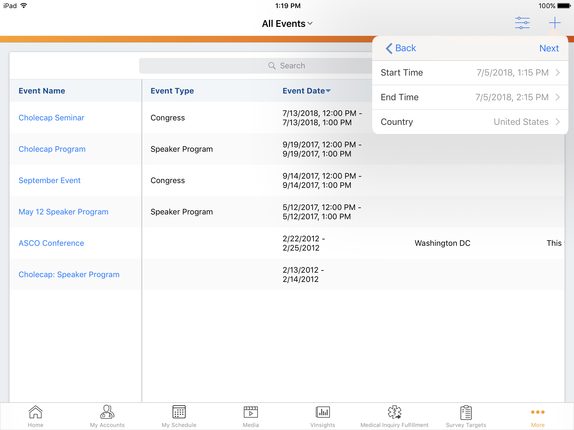The width and height of the screenshot is (574, 430).
Task: Tap the filter sliders icon
Action: [x=522, y=23]
